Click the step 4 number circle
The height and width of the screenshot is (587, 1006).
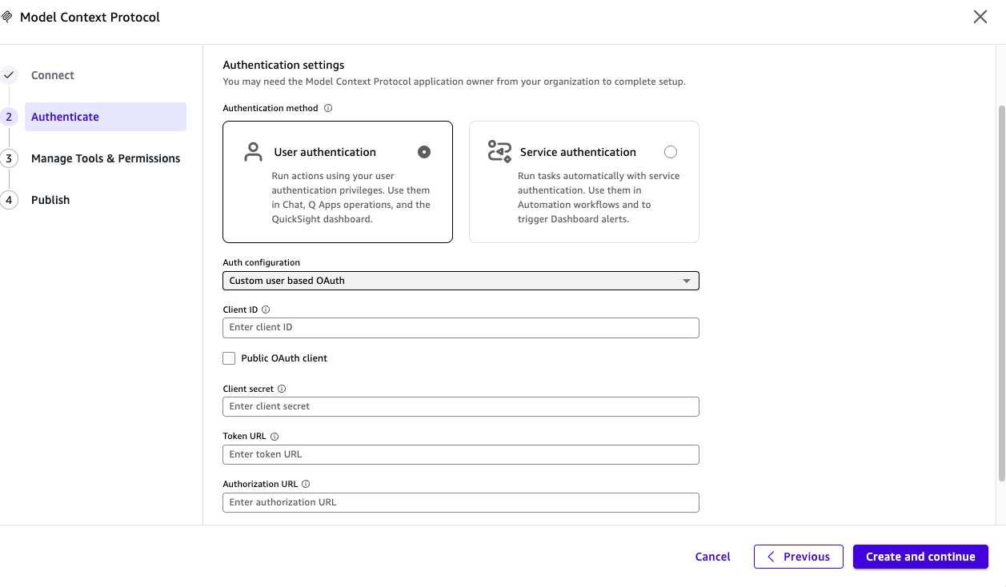click(x=9, y=200)
